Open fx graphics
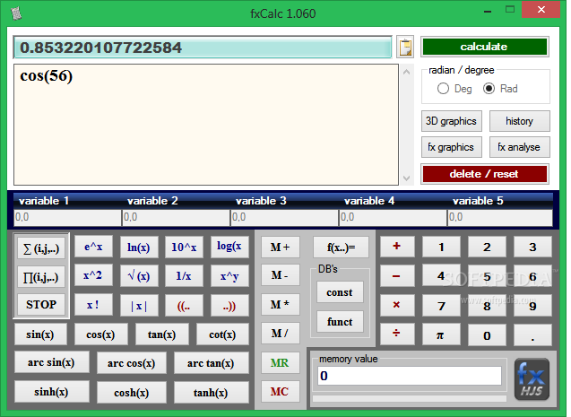Image resolution: width=571 pixels, height=417 pixels. [x=452, y=147]
